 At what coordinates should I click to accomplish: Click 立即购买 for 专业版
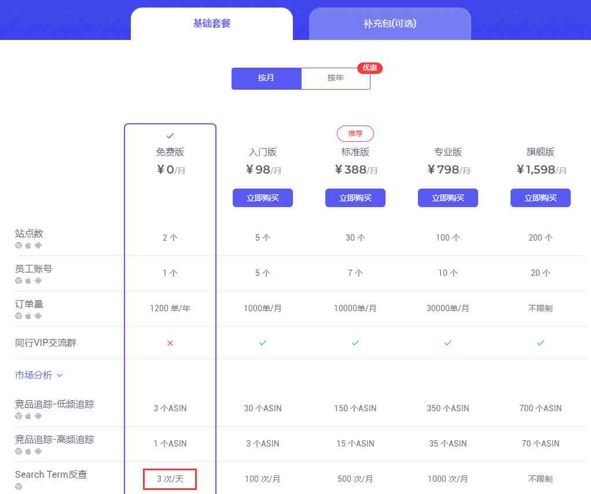[448, 198]
